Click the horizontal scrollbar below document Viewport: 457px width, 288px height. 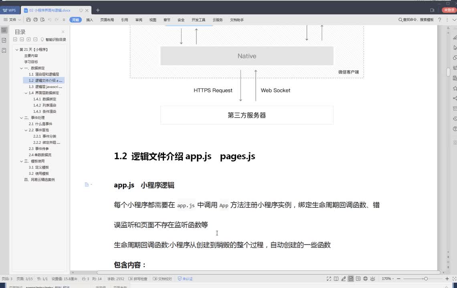click(x=268, y=272)
